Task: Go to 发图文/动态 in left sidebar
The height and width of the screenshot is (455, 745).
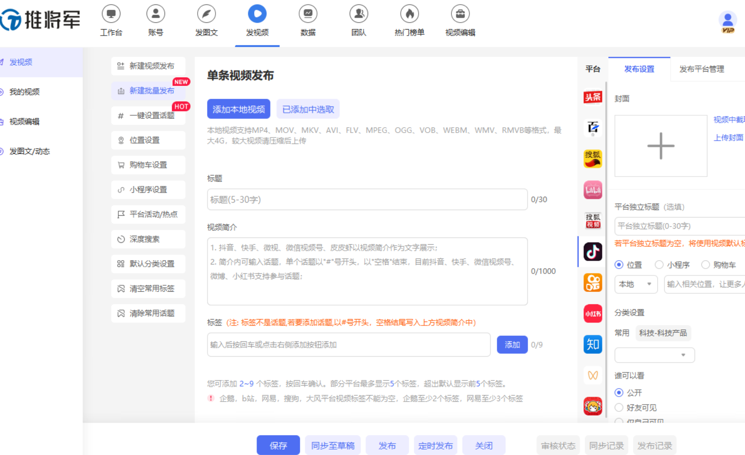Action: (41, 151)
